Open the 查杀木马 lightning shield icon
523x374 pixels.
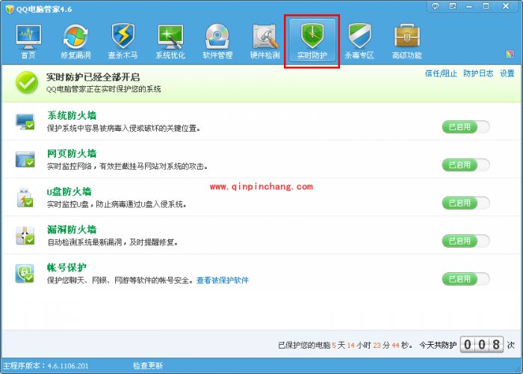click(x=123, y=41)
